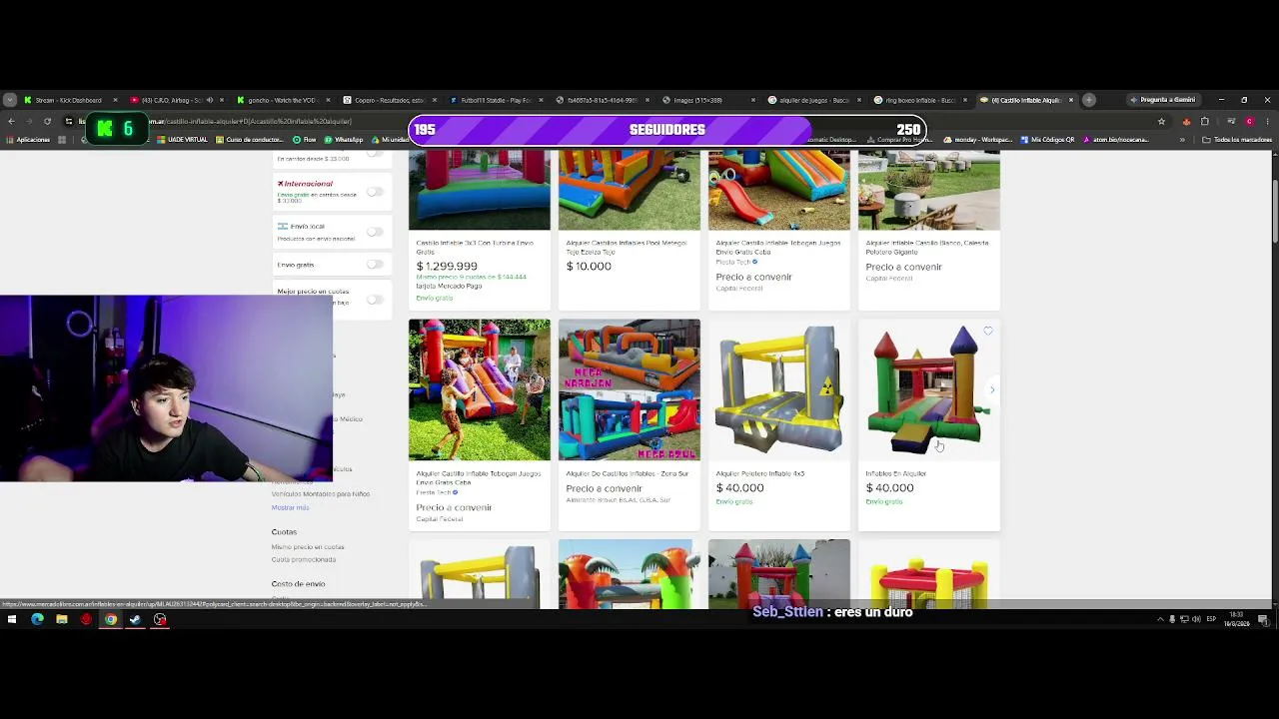This screenshot has height=719, width=1279.
Task: Switch to the Copero Resultados tab
Action: (390, 100)
